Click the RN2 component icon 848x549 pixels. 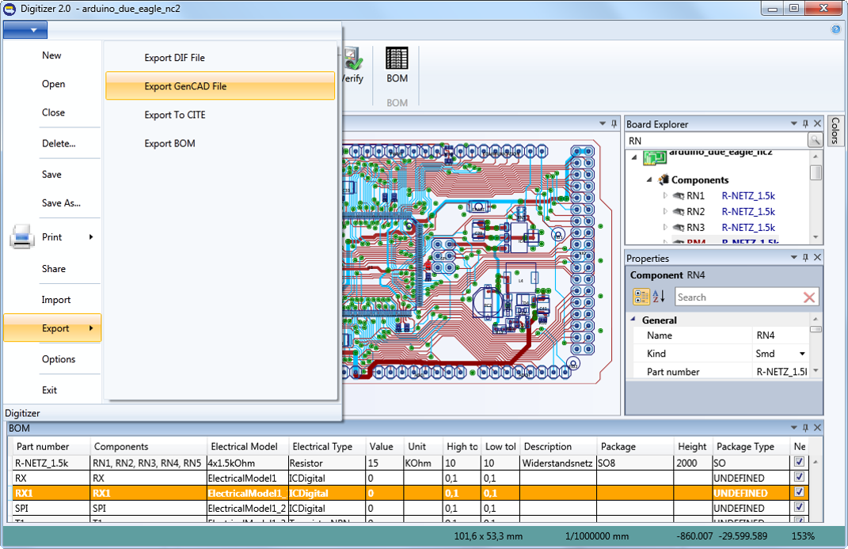pos(679,211)
